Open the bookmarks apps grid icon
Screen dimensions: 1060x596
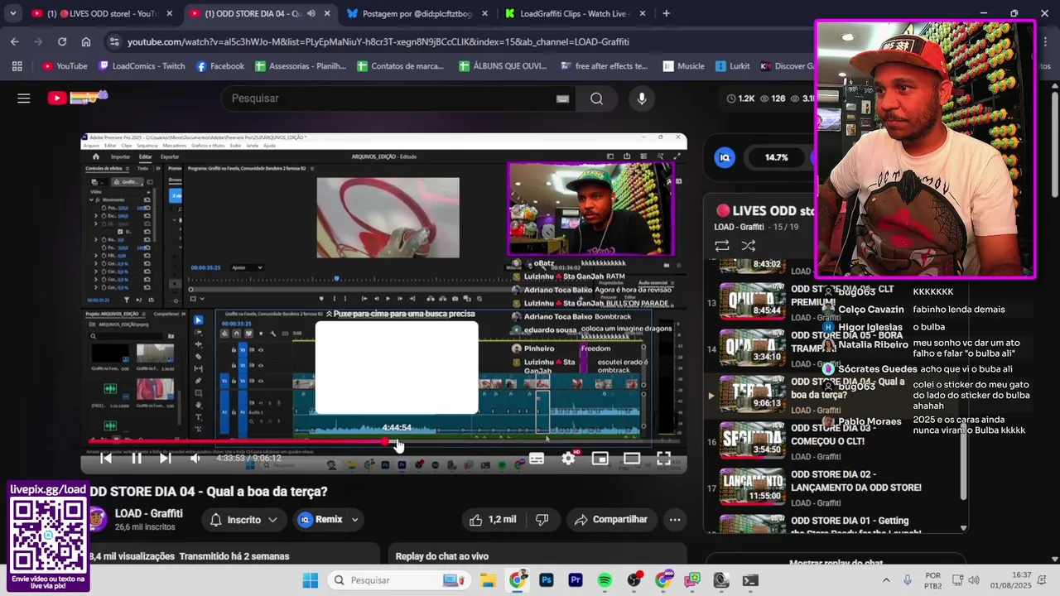[x=17, y=66]
